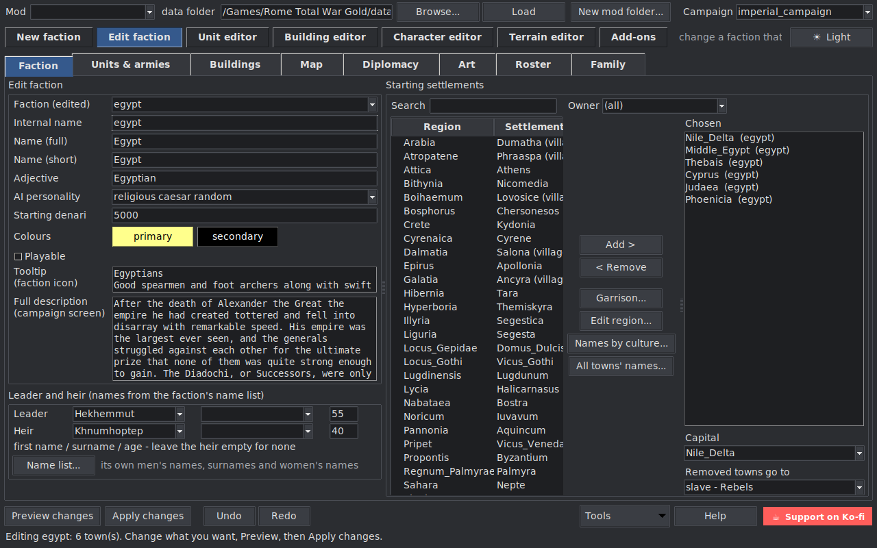This screenshot has height=548, width=877.
Task: Click Names by culture... button
Action: click(x=621, y=343)
